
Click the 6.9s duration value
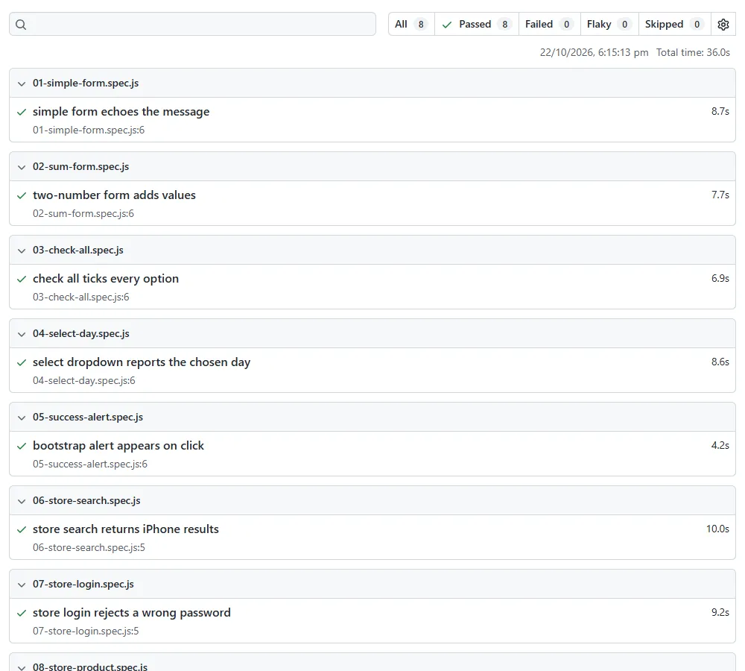(x=720, y=278)
